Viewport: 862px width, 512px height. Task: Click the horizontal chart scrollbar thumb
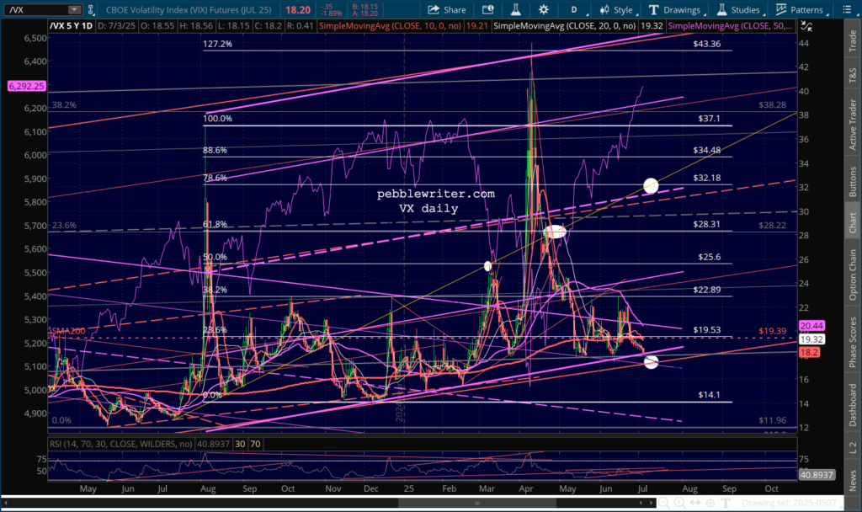[x=477, y=503]
